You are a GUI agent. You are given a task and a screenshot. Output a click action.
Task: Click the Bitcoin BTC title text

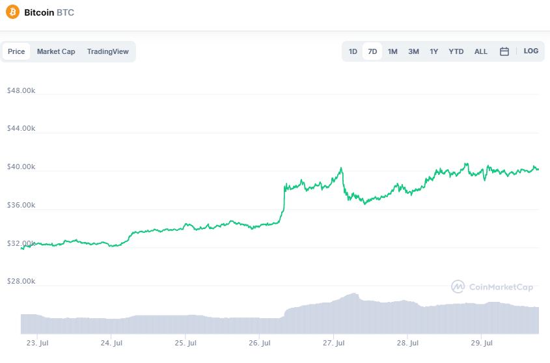[x=49, y=12]
